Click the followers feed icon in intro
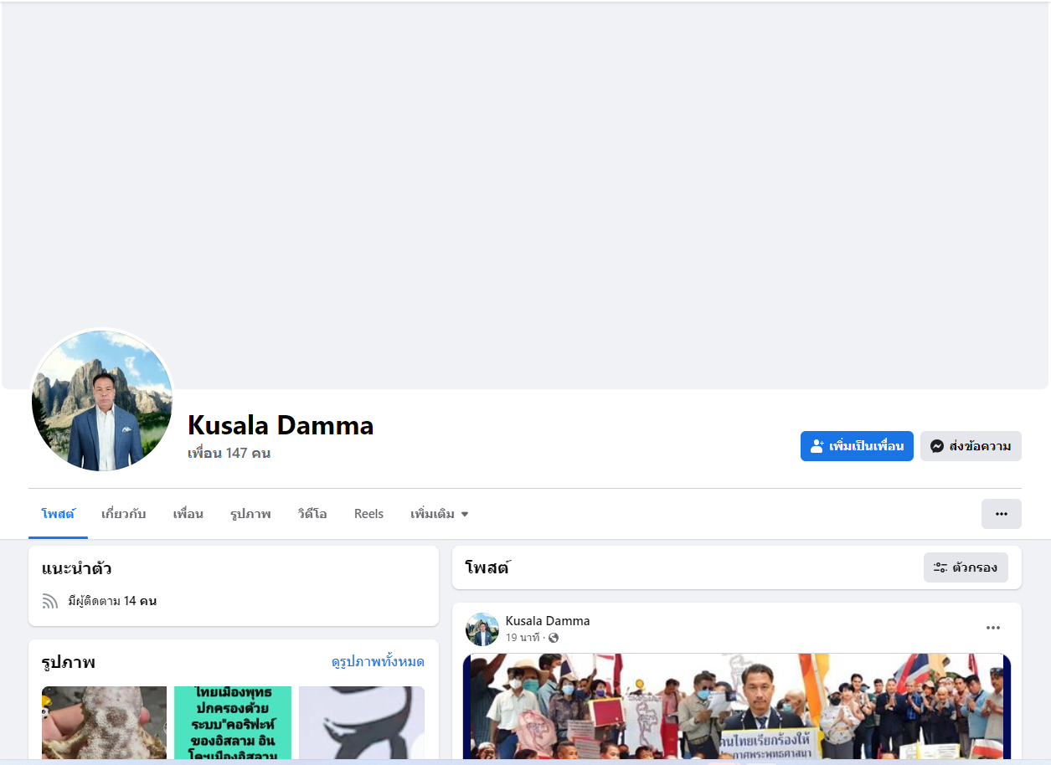 click(x=50, y=601)
